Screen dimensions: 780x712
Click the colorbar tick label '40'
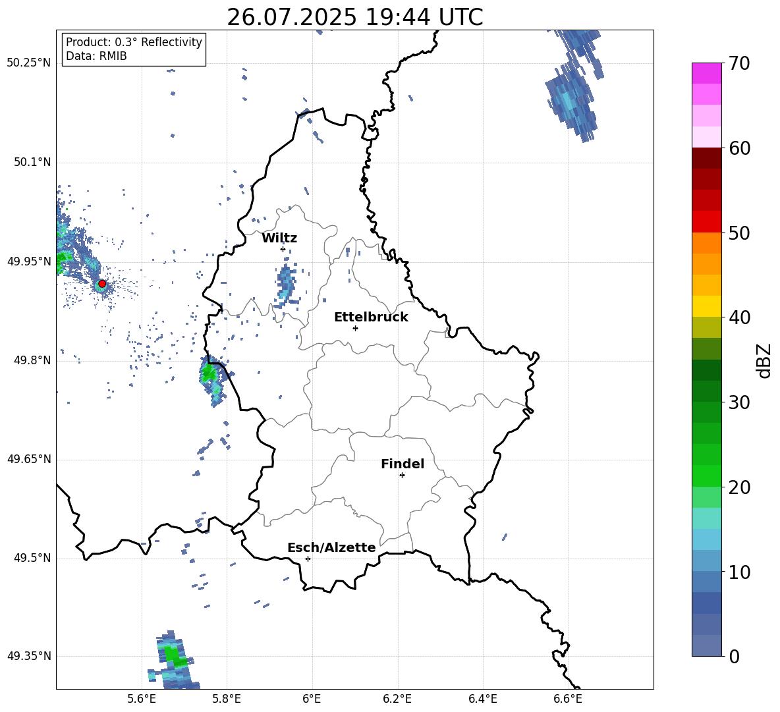(x=739, y=317)
